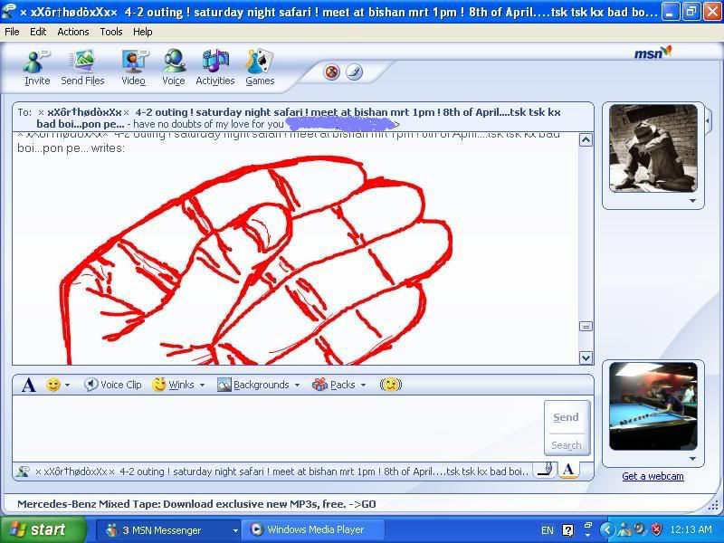The height and width of the screenshot is (543, 724).
Task: Open the Tools menu
Action: point(111,32)
